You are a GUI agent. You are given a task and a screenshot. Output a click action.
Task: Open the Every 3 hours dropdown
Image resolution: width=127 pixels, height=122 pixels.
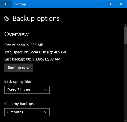coord(27,90)
